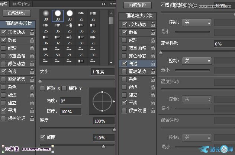Click lock icon next to 散布 in right panel
The width and height of the screenshot is (235, 155).
click(153, 32)
